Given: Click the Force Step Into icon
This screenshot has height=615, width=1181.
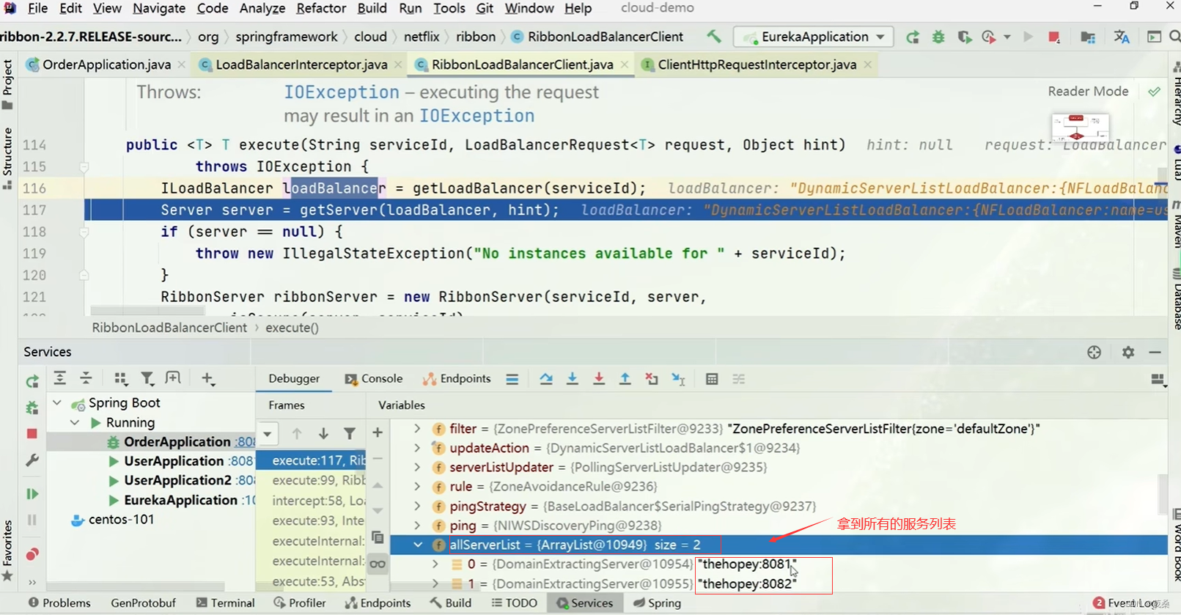Looking at the screenshot, I should pos(599,379).
